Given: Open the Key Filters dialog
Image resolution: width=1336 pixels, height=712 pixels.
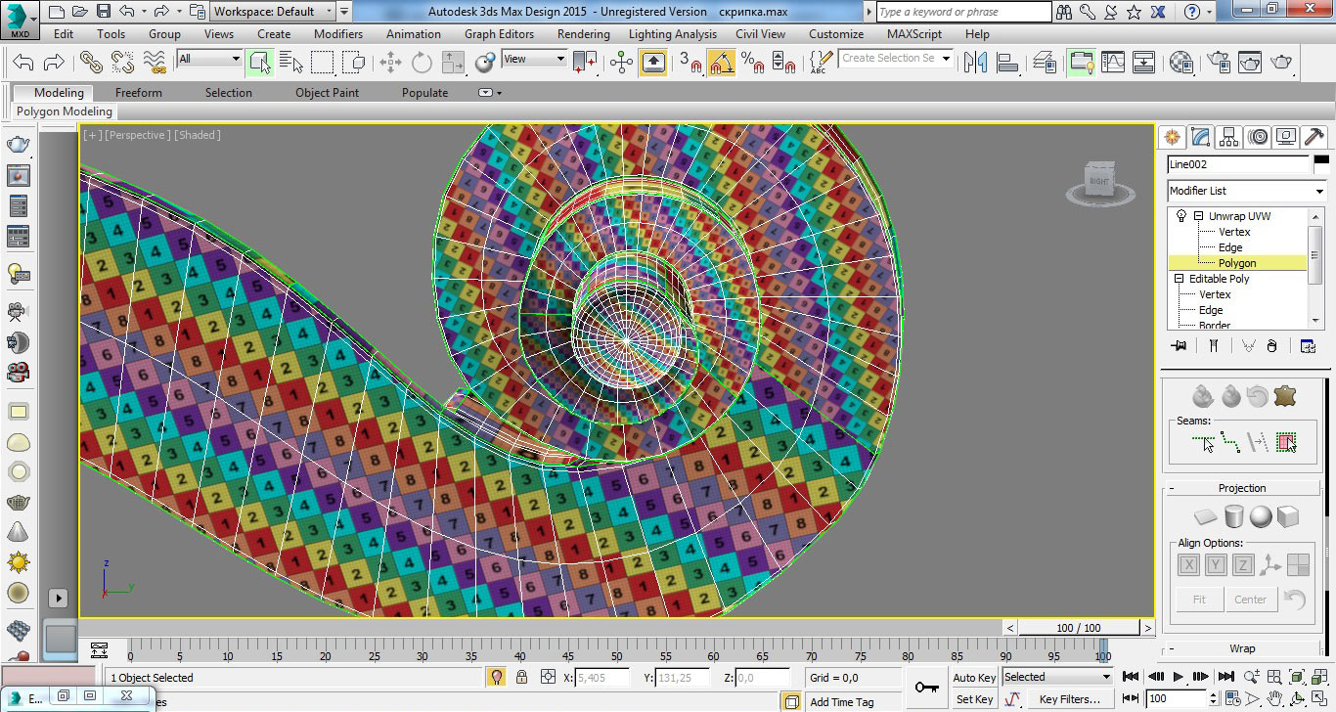Looking at the screenshot, I should 1069,699.
